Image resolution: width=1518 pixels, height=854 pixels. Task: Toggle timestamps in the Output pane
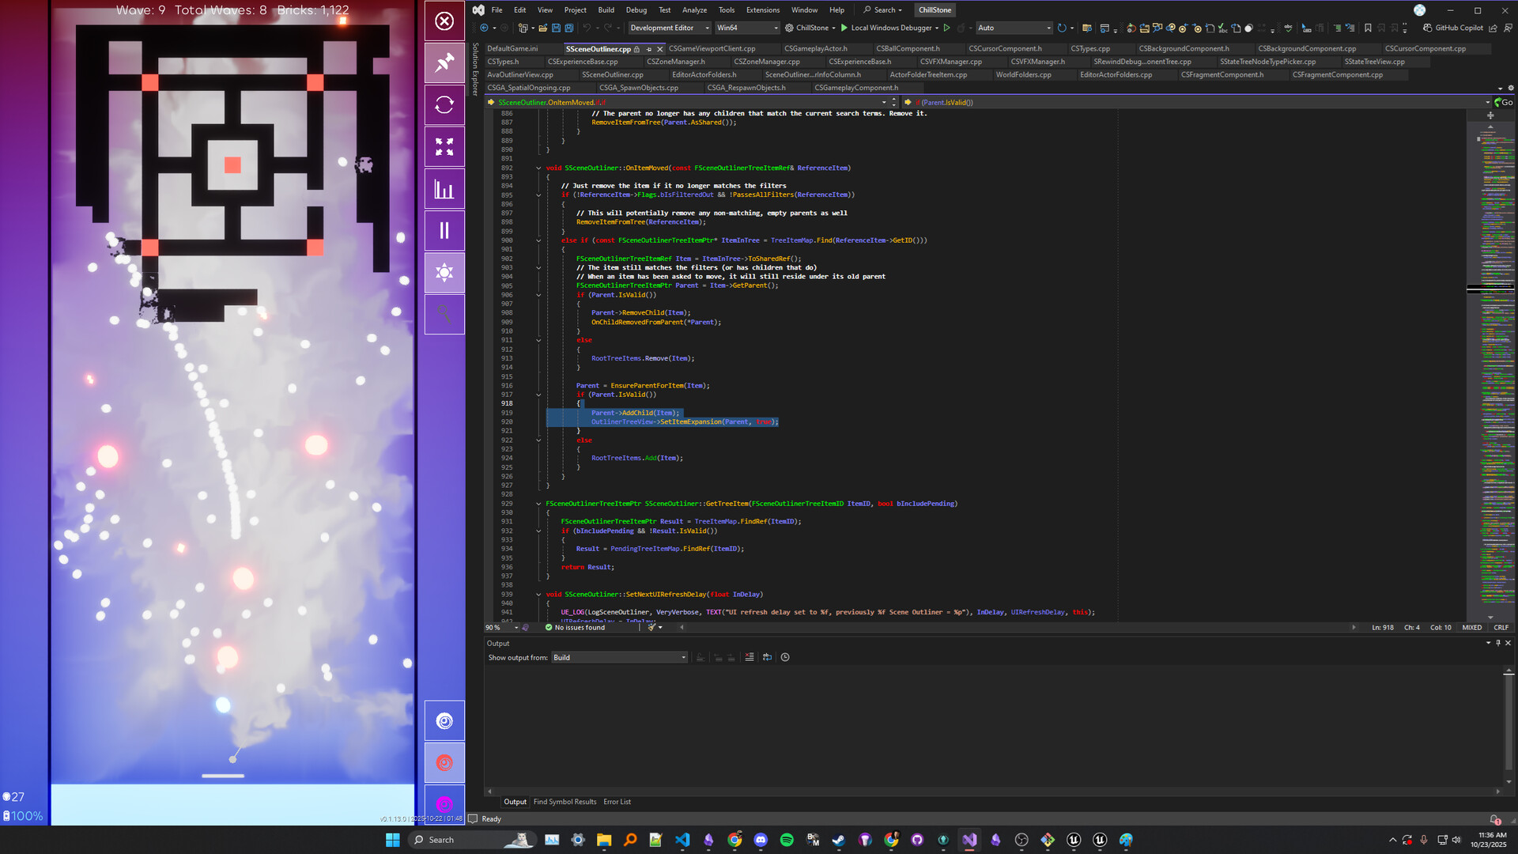pos(784,656)
